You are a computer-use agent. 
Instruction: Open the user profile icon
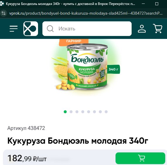pos(142,29)
